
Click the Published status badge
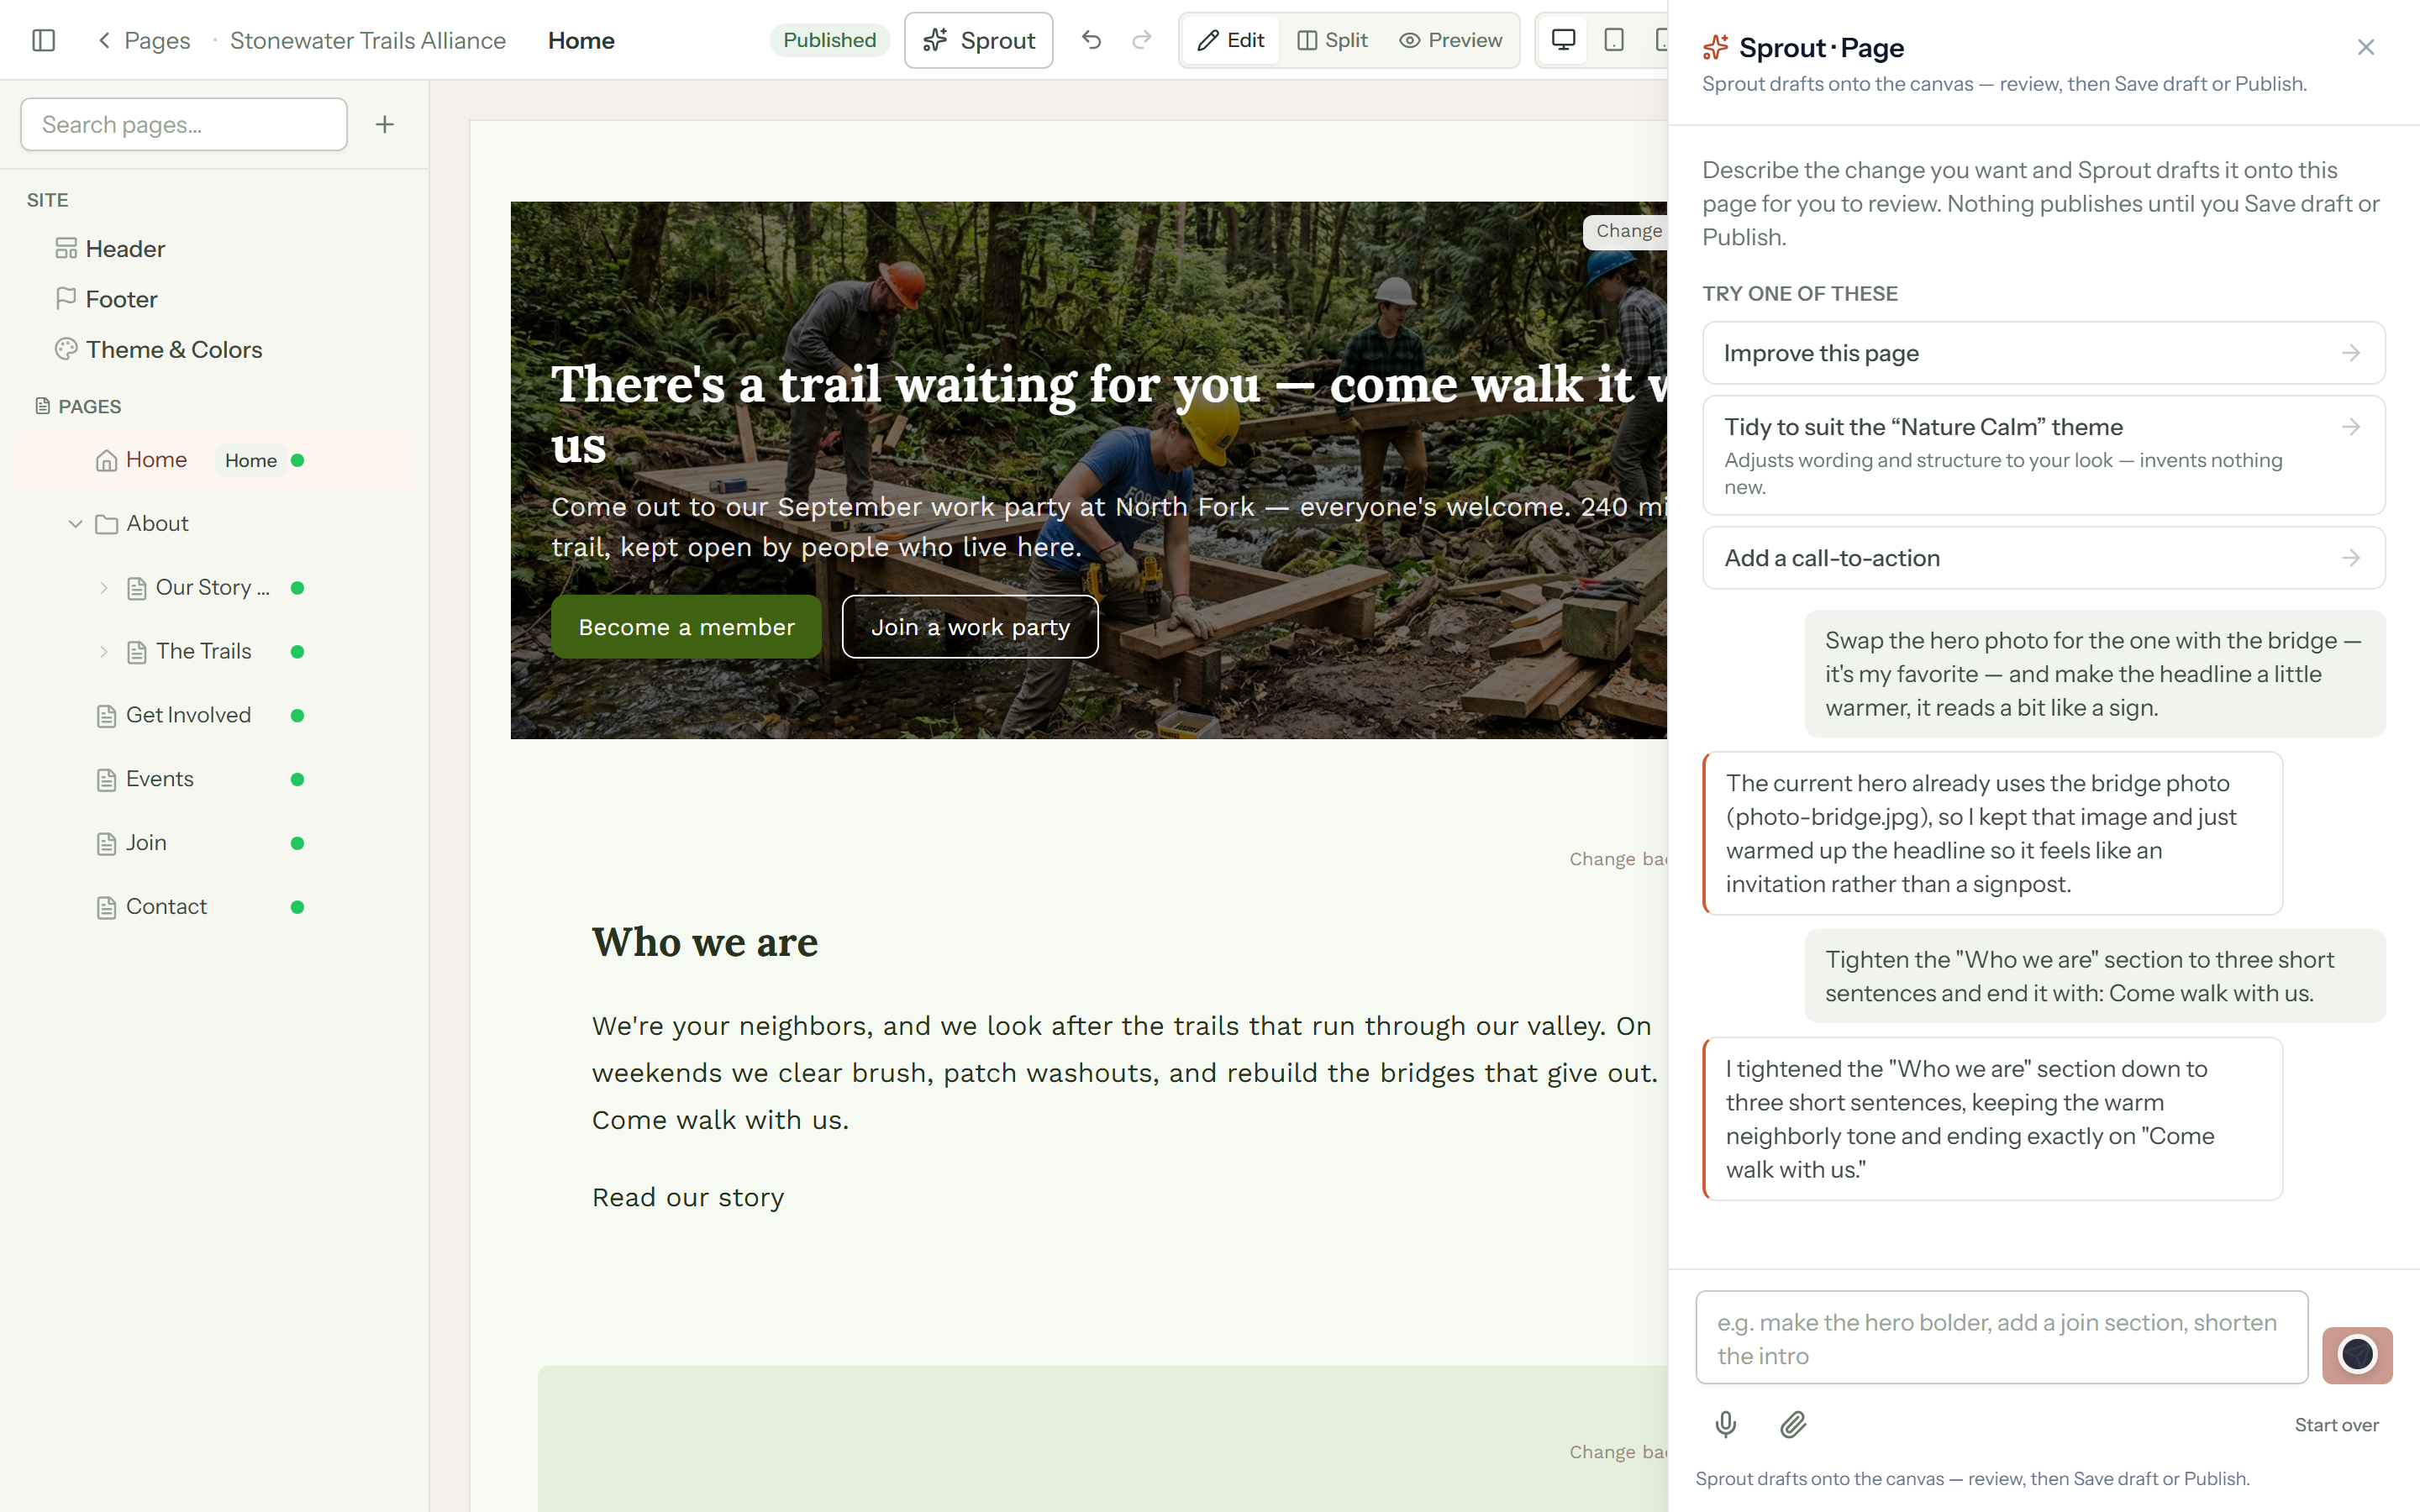point(829,40)
